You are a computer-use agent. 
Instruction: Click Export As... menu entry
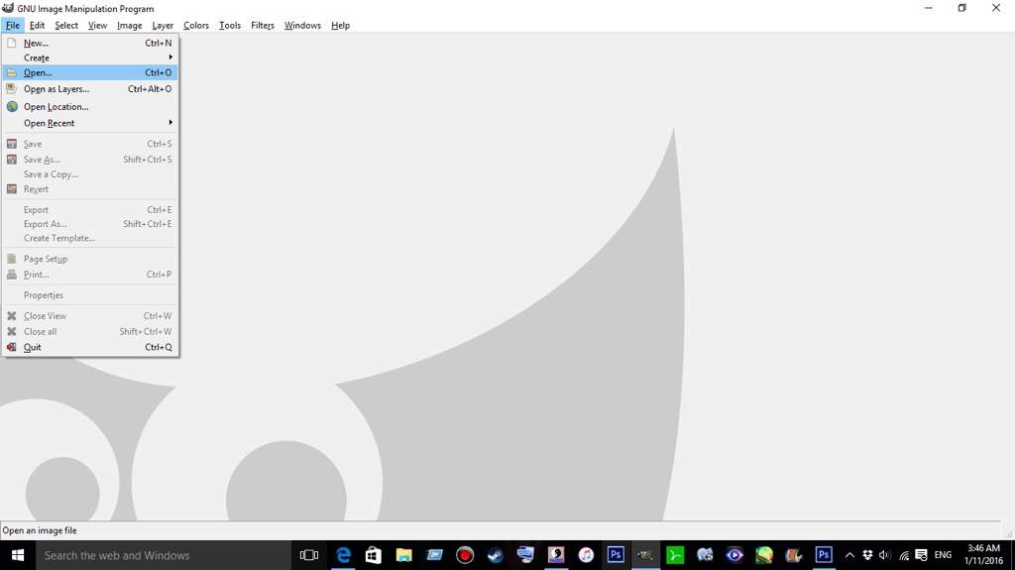pyautogui.click(x=90, y=224)
